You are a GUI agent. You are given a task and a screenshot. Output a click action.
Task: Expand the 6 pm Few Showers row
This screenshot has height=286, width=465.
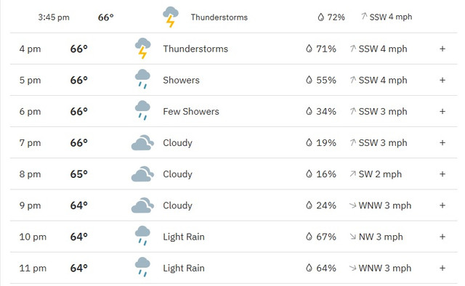442,112
